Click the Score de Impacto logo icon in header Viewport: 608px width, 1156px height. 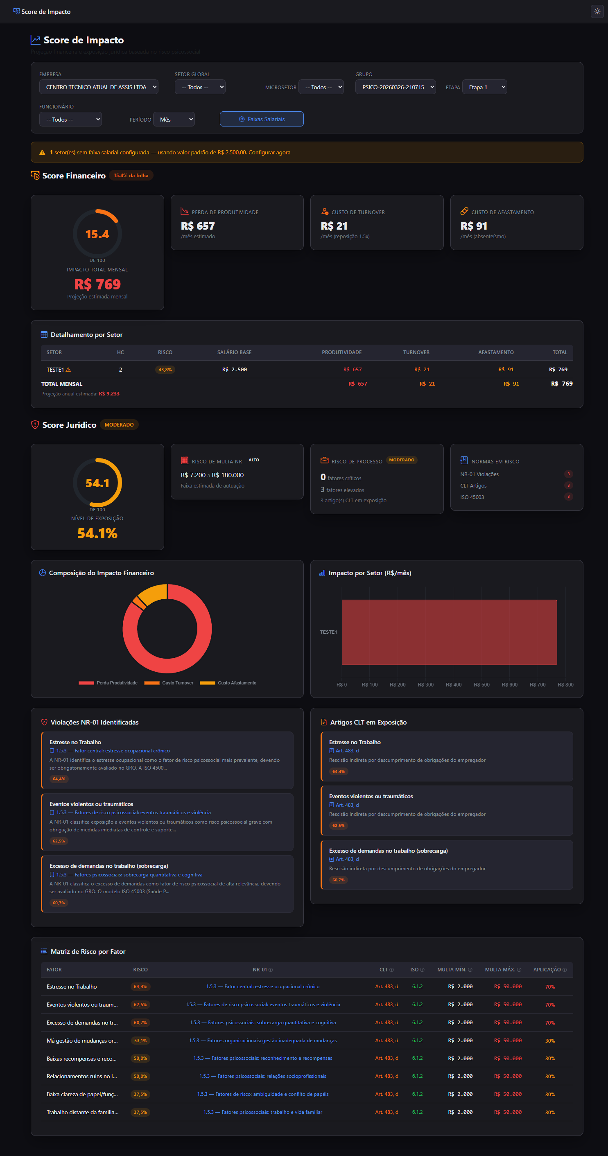[x=17, y=11]
